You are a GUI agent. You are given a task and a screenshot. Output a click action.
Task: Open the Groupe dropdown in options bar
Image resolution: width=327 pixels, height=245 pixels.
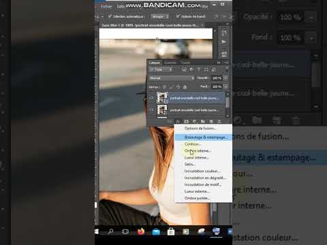(160, 16)
